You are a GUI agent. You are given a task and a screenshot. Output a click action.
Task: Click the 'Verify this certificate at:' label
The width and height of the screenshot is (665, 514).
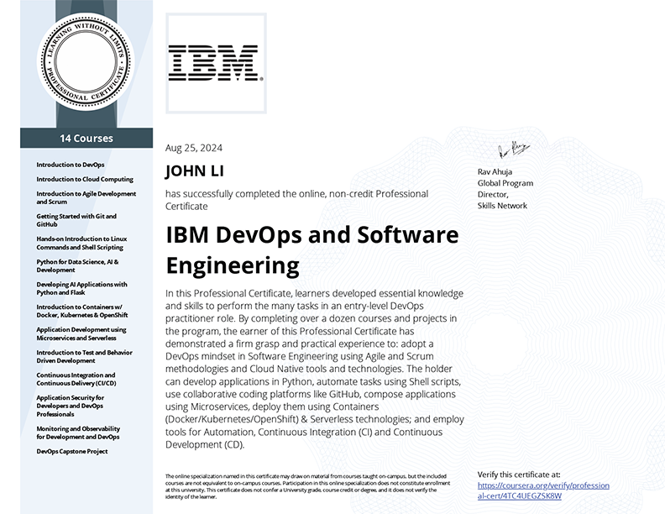[x=519, y=475]
